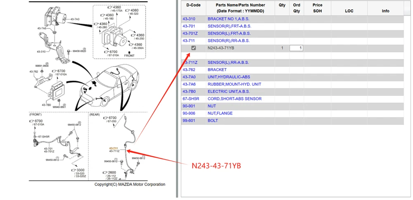
Task: Open the 6700 / 67-050 reference icon
Action: point(104,118)
